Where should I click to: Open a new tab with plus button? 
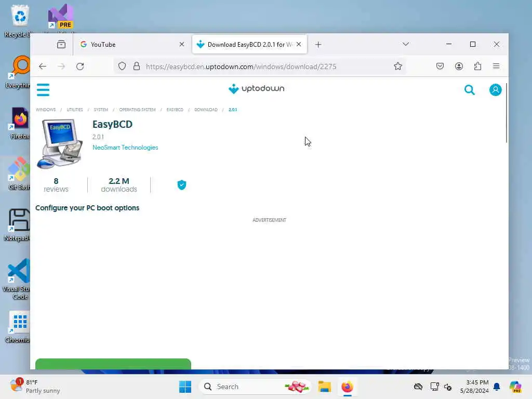318,45
